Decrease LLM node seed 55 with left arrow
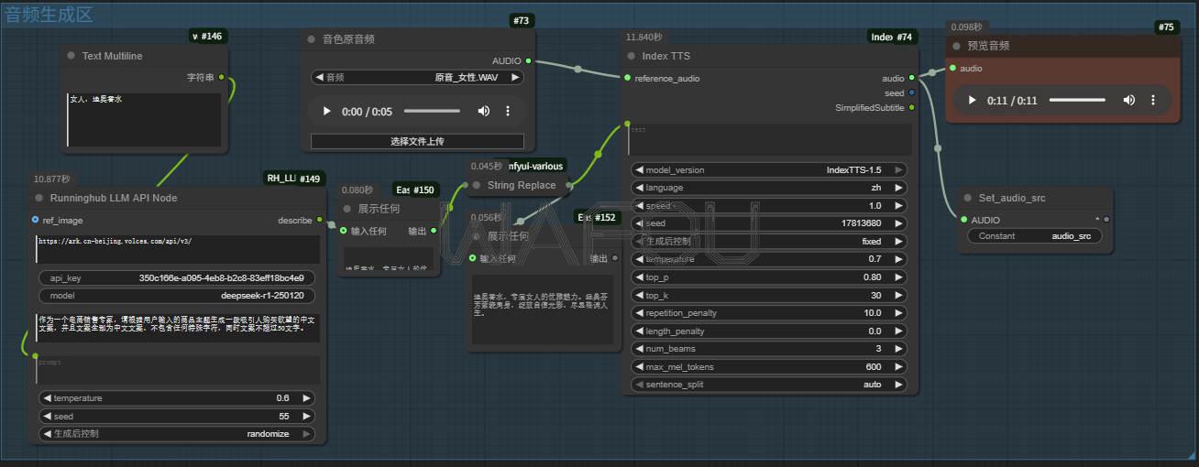The height and width of the screenshot is (467, 1199). [46, 417]
